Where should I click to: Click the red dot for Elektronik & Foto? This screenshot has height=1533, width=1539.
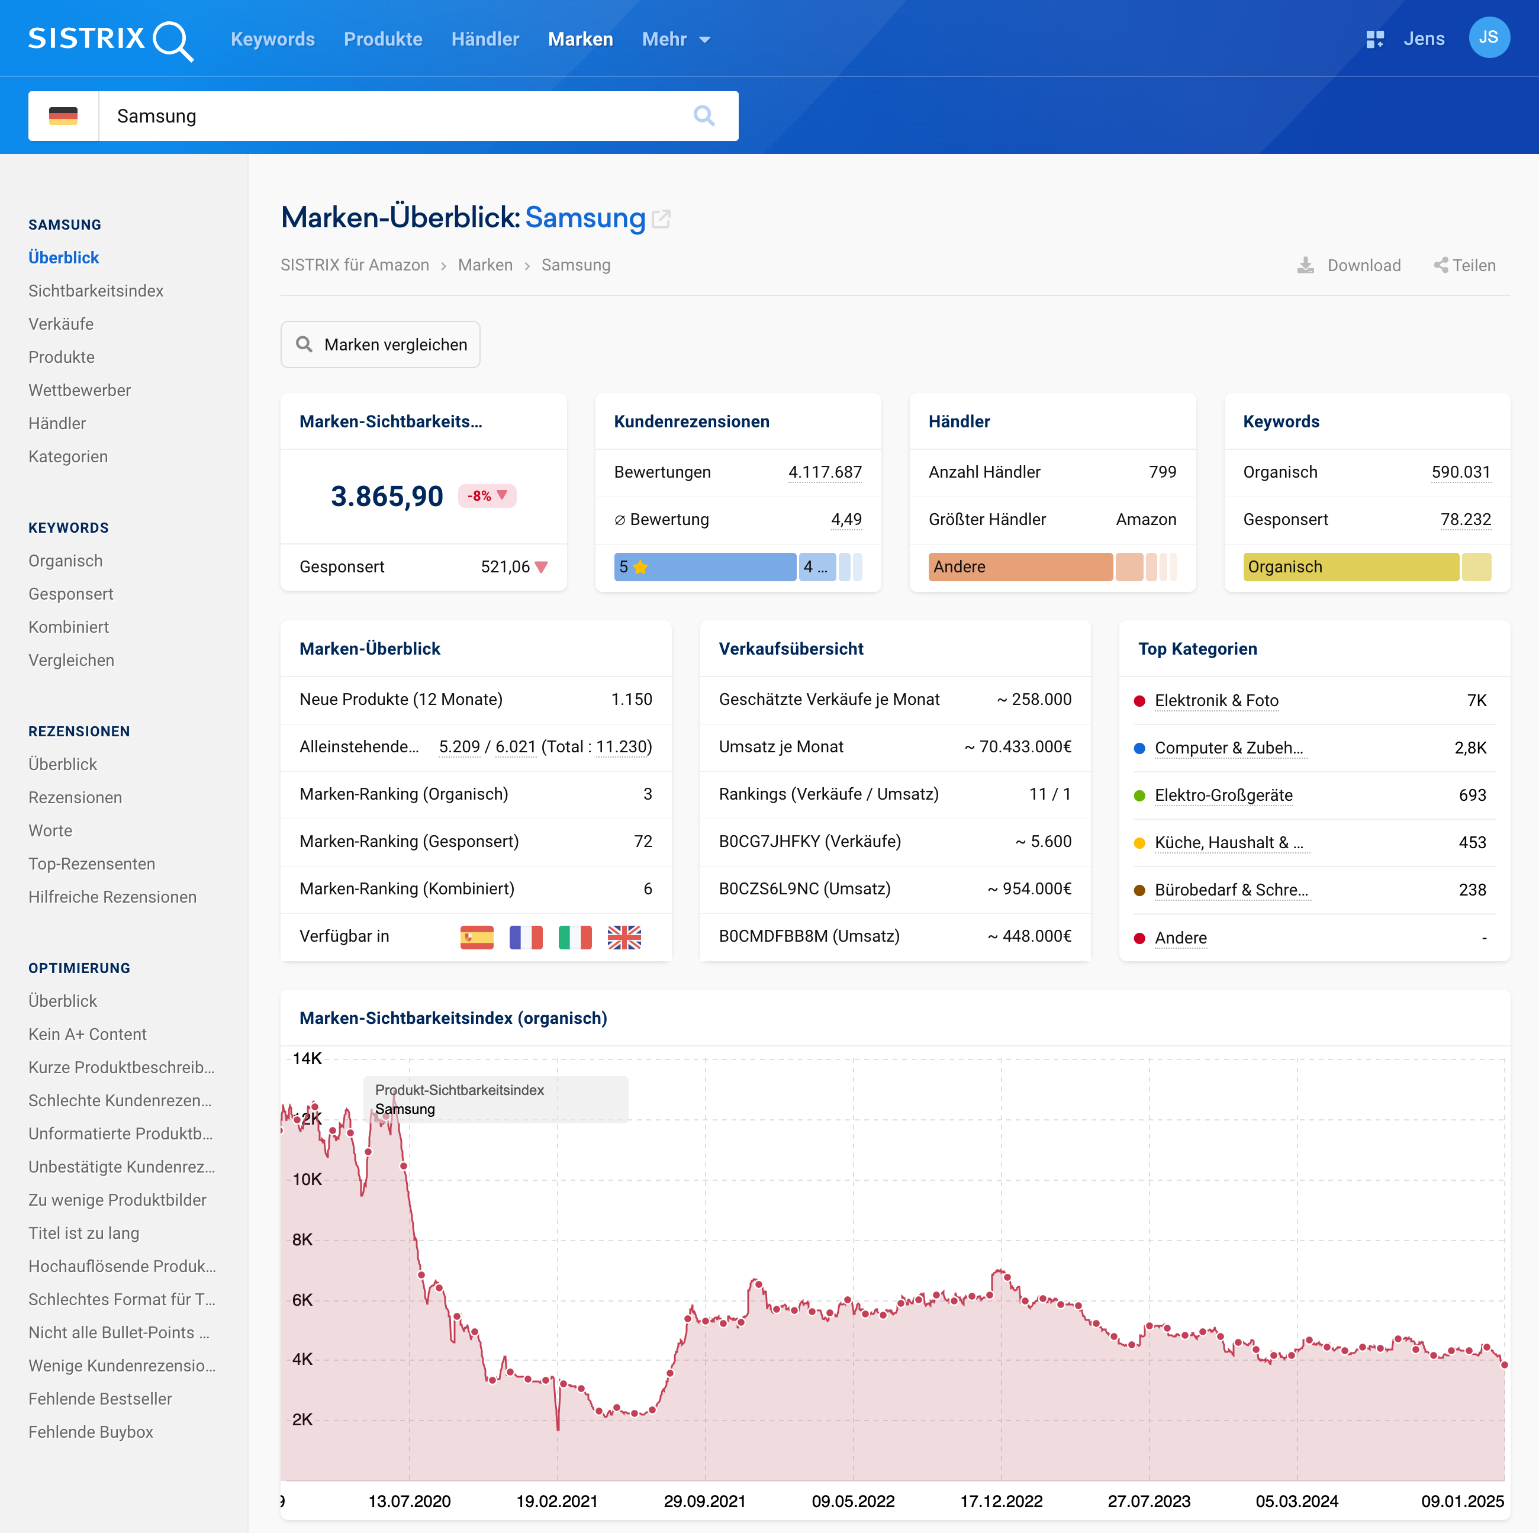[1139, 701]
